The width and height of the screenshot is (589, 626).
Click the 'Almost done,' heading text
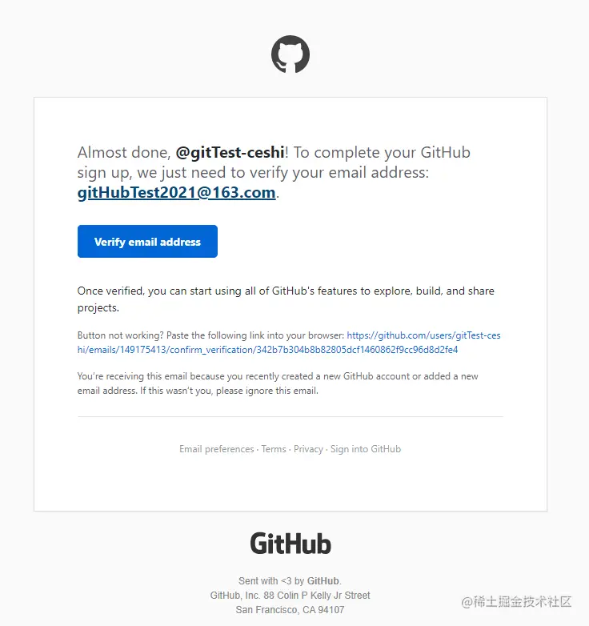click(124, 153)
